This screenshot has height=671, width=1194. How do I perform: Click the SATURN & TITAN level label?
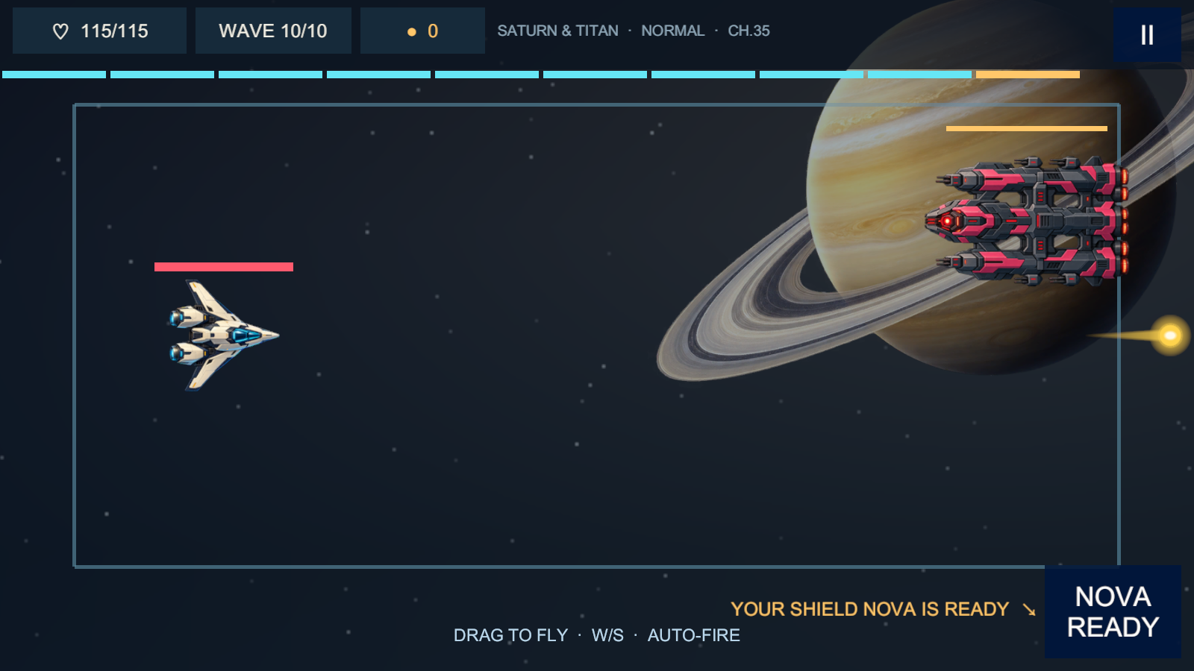(x=557, y=31)
